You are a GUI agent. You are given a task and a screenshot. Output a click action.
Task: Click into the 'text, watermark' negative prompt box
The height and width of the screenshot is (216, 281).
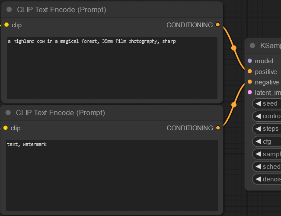tap(112, 175)
